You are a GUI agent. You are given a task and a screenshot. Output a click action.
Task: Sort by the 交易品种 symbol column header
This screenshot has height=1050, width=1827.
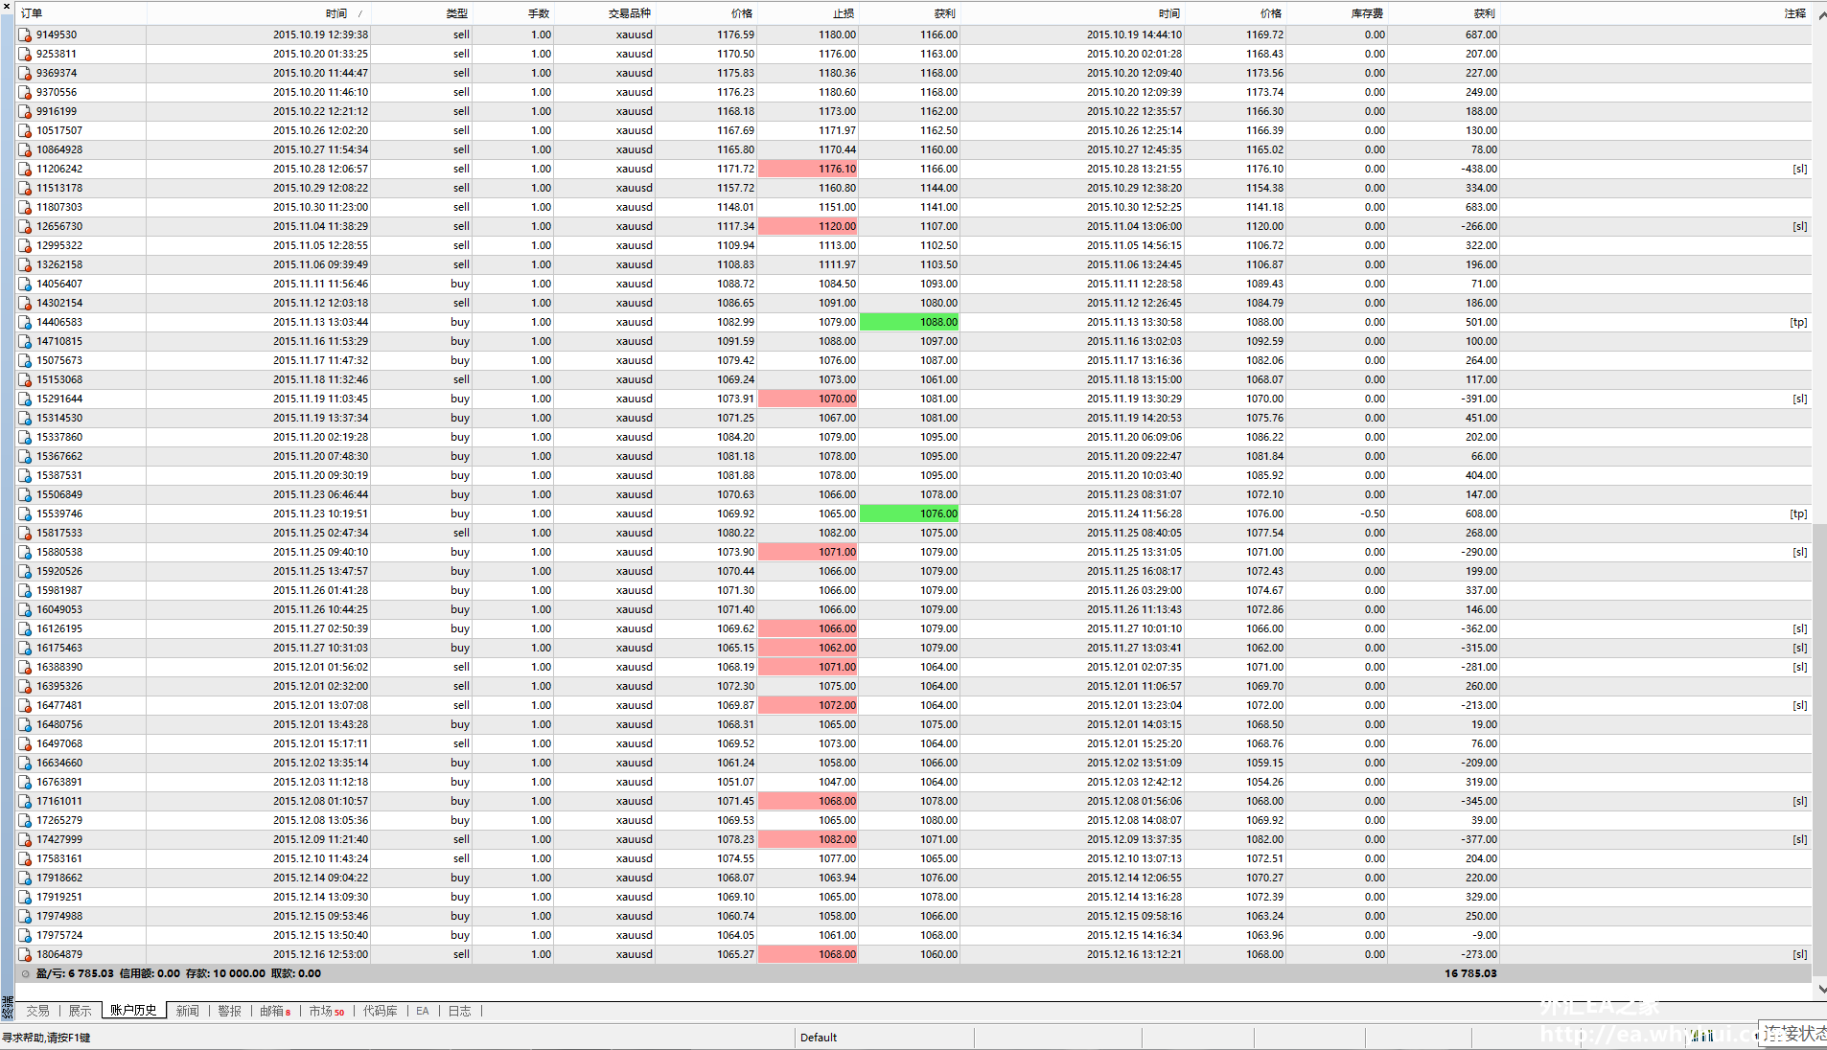coord(604,13)
